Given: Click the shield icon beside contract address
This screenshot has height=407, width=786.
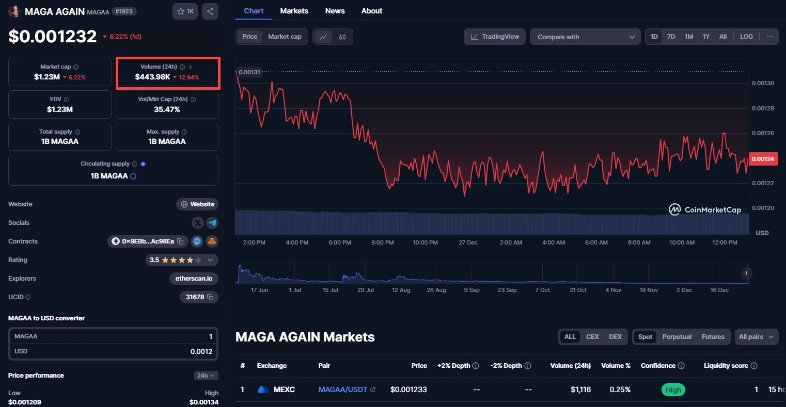Looking at the screenshot, I should click(197, 241).
